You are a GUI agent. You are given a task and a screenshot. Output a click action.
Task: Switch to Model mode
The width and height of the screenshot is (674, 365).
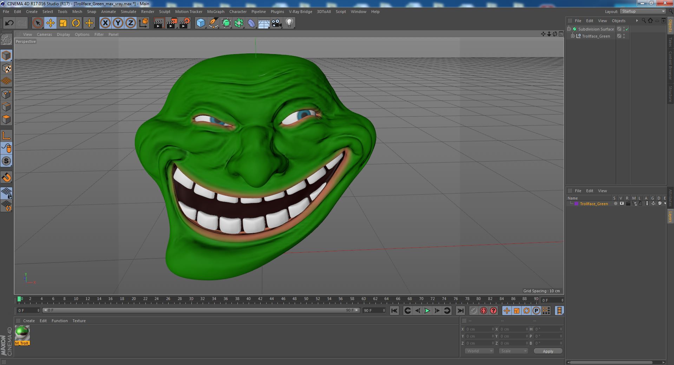coord(6,56)
